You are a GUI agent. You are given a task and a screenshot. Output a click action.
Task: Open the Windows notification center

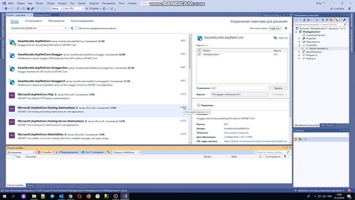click(349, 196)
